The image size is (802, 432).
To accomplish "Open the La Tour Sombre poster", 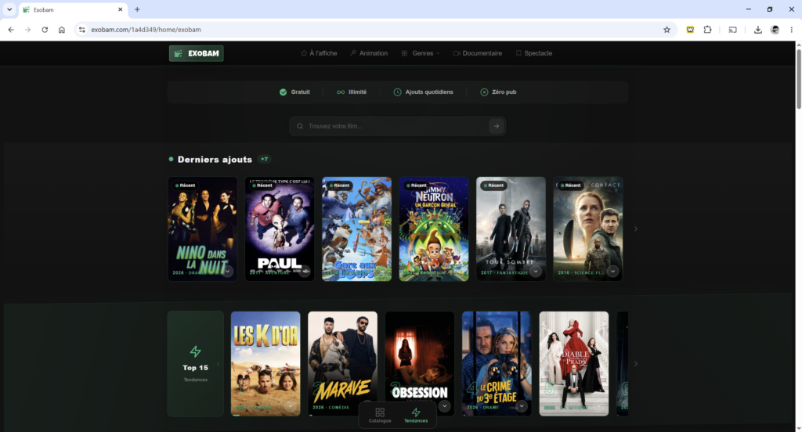I will pyautogui.click(x=511, y=229).
